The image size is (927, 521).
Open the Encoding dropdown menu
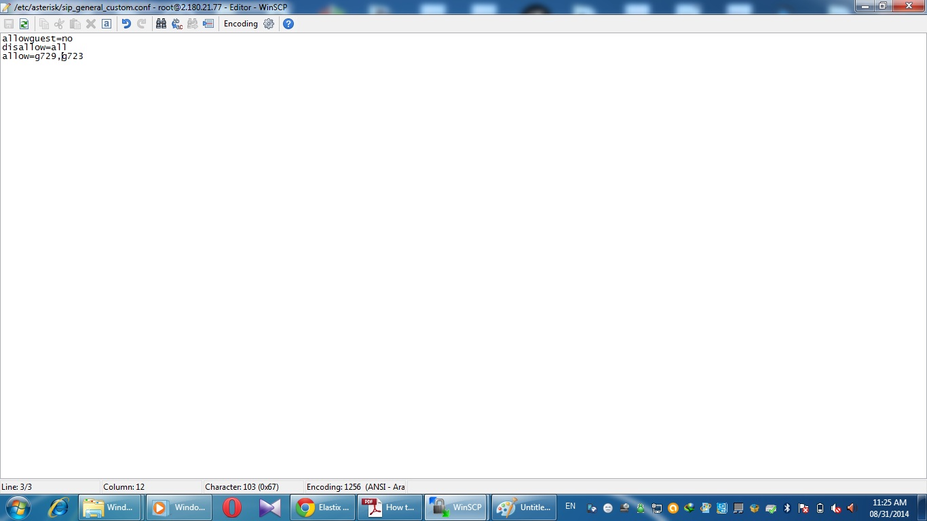pos(241,24)
